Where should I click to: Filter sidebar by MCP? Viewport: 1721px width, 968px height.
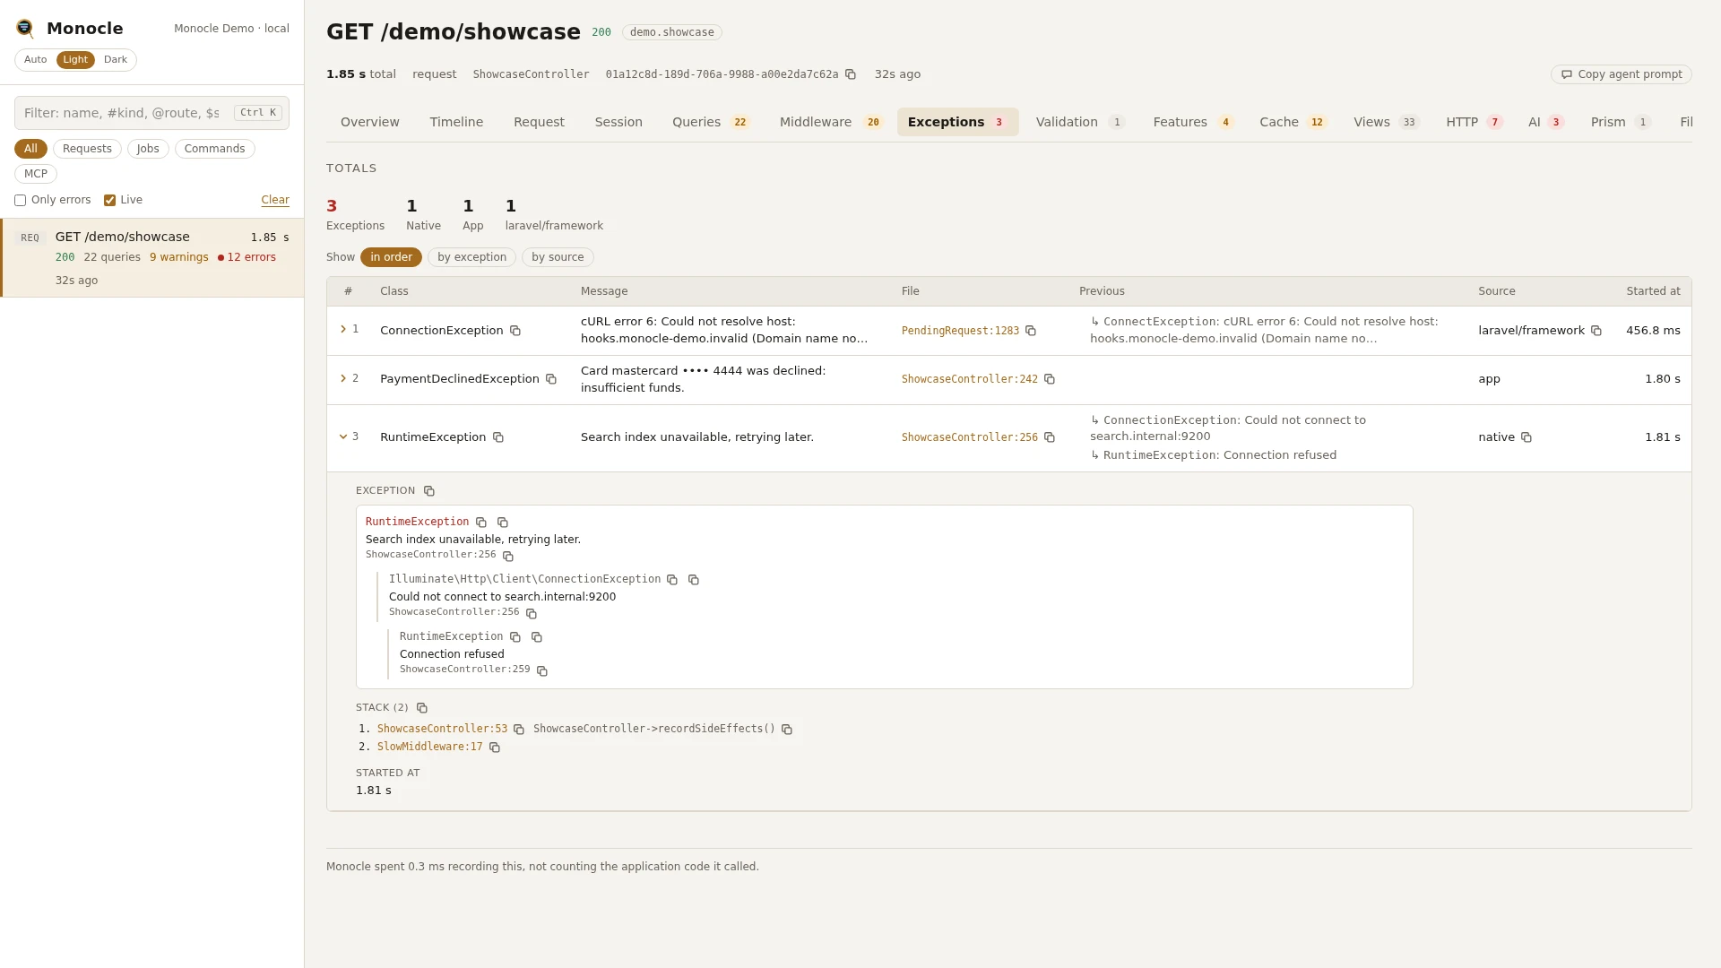[x=36, y=174]
